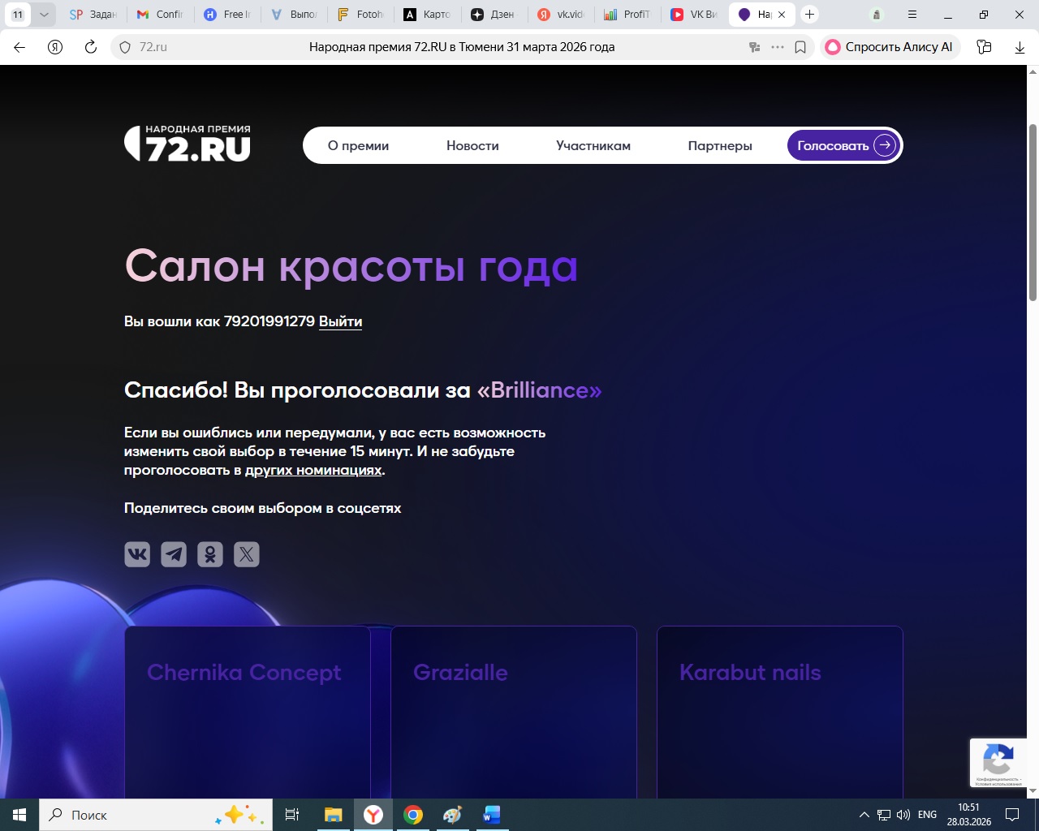The image size is (1039, 831).
Task: Open Task View on the taskbar
Action: (x=292, y=815)
